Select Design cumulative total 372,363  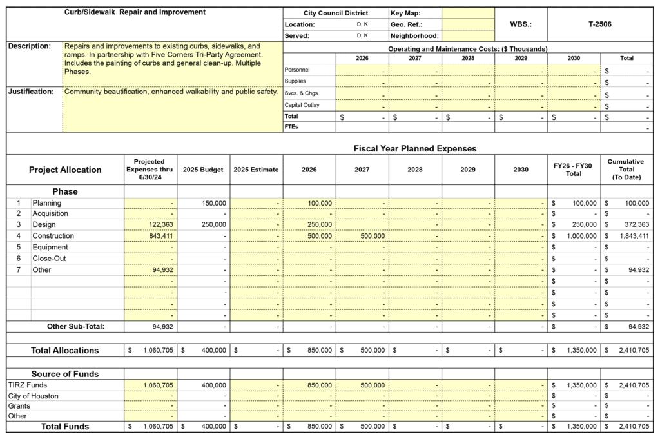click(626, 225)
